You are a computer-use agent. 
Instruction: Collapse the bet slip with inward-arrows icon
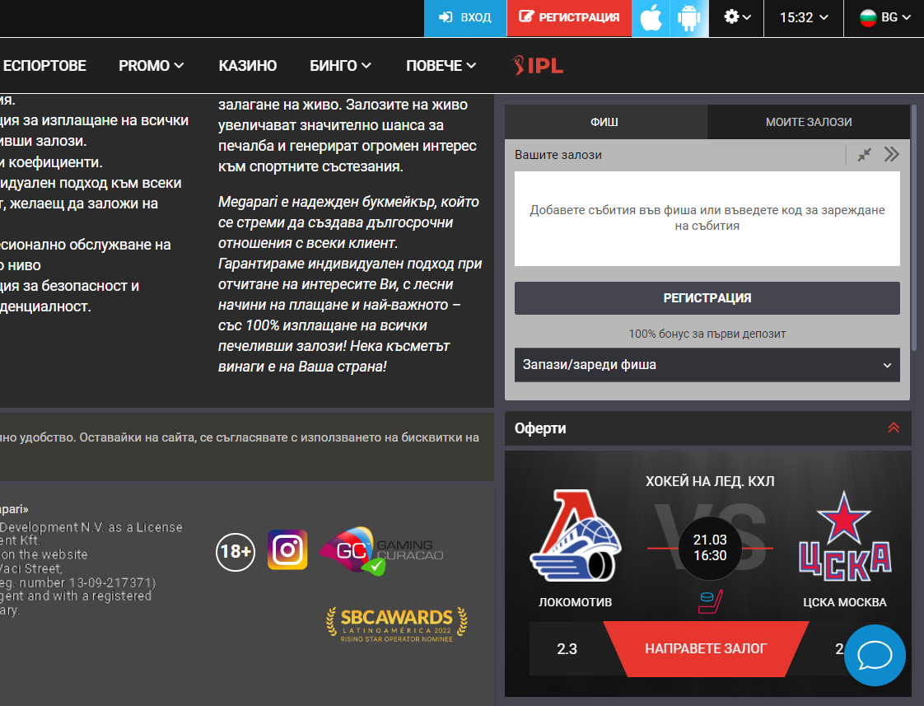tap(864, 155)
